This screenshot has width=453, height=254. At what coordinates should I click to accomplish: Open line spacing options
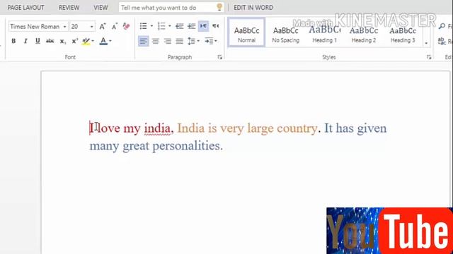(191, 41)
